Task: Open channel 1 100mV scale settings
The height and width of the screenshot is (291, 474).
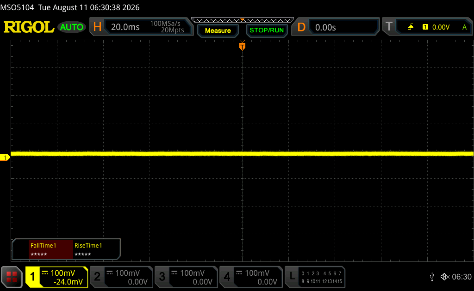Action: [x=62, y=273]
